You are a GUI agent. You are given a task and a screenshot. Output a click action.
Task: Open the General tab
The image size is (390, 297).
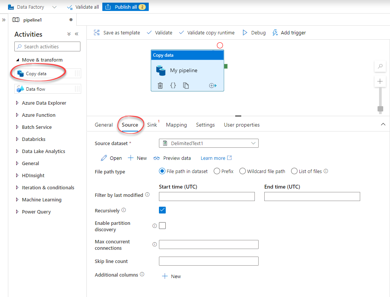tap(104, 125)
